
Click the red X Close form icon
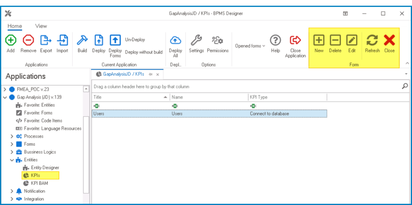(x=389, y=40)
